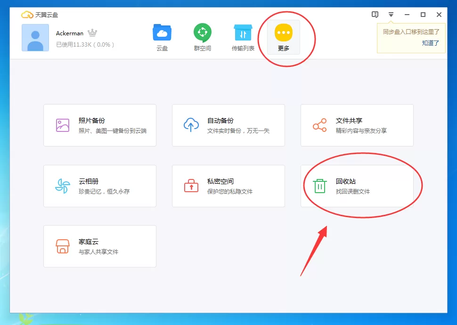Viewport: 457px width, 325px height.
Task: Open the 家庭云 card title
Action: click(x=89, y=242)
